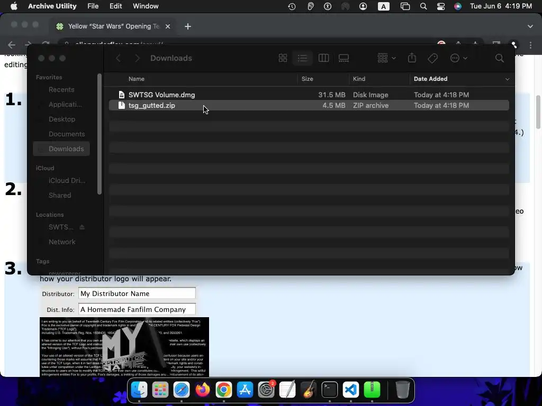Switch Finder to list view

click(x=302, y=58)
